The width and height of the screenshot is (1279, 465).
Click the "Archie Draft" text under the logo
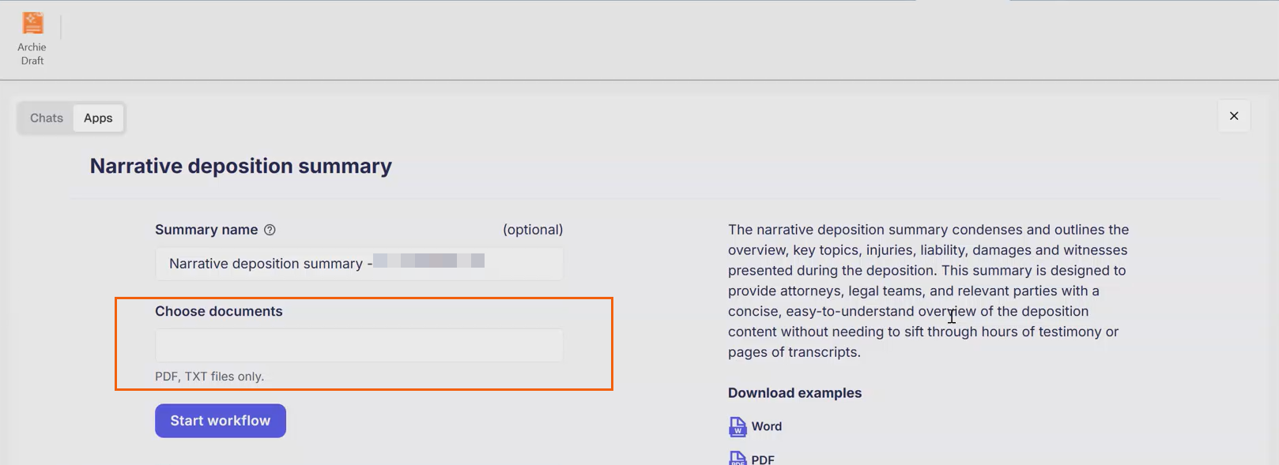pos(32,54)
